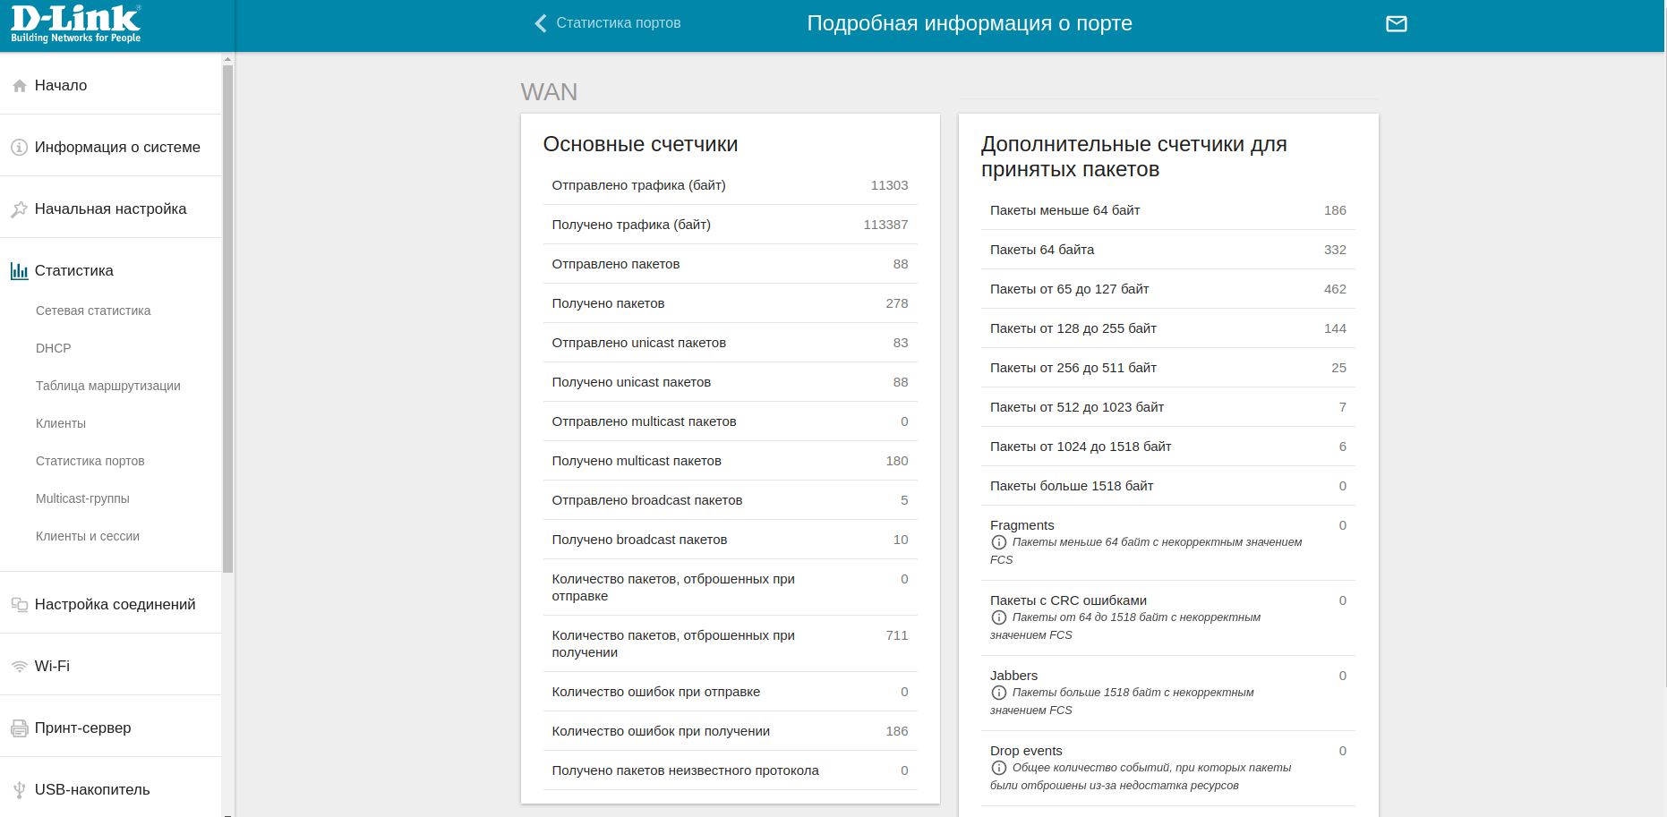Click the Wi-Fi signal icon

[x=20, y=667]
